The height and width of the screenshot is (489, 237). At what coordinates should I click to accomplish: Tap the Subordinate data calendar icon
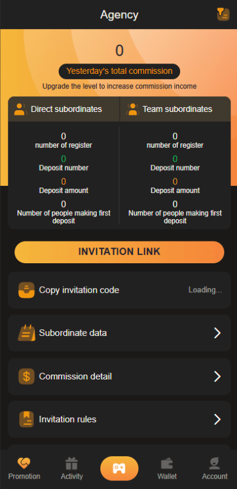pos(27,333)
